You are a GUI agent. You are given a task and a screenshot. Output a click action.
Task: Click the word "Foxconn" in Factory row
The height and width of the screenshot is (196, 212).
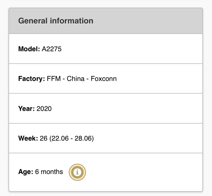coord(103,79)
